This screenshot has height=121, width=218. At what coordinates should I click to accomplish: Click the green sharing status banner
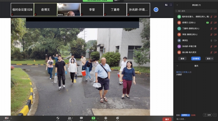98,1
